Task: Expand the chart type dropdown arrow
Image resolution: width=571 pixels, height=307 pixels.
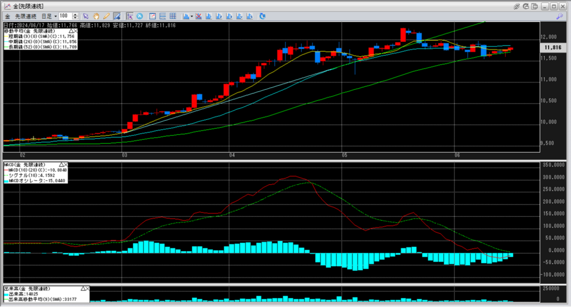Action: click(x=192, y=16)
